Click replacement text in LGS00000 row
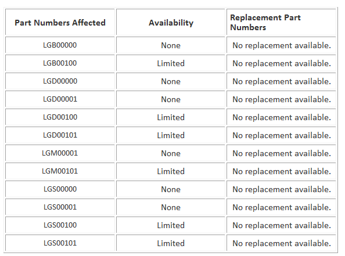Image resolution: width=345 pixels, height=256 pixels. [282, 189]
